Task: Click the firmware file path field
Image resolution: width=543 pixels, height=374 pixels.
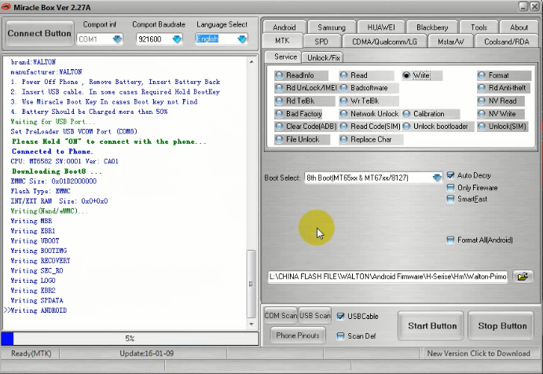Action: [388, 277]
